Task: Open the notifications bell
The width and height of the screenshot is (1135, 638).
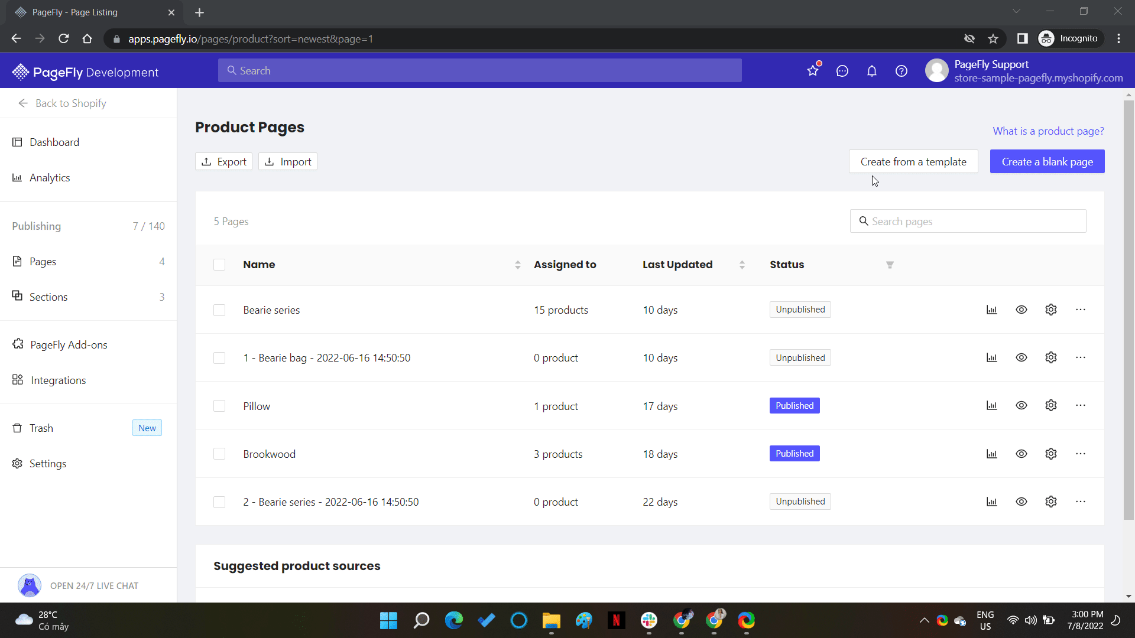Action: point(872,71)
